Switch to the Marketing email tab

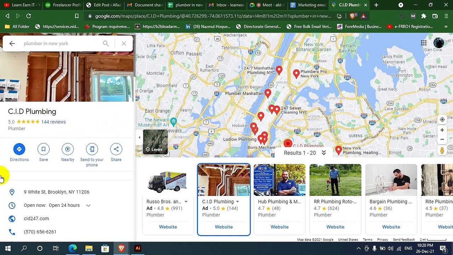pos(308,5)
